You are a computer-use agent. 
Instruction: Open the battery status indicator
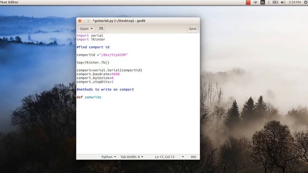(x=275, y=2)
